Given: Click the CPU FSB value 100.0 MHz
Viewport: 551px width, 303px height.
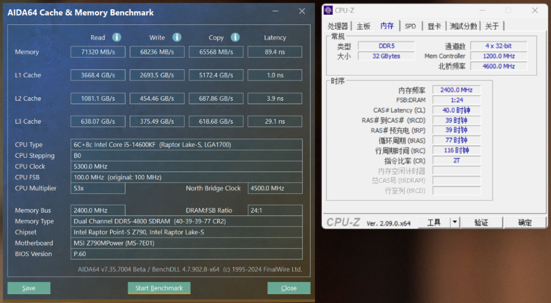Looking at the screenshot, I should (x=186, y=177).
